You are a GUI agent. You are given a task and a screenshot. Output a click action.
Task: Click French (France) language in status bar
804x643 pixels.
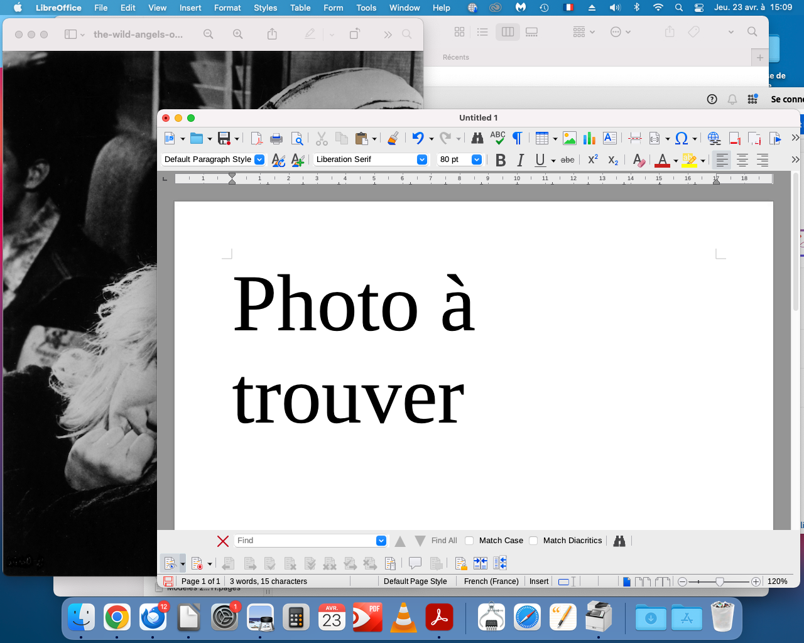coord(491,581)
